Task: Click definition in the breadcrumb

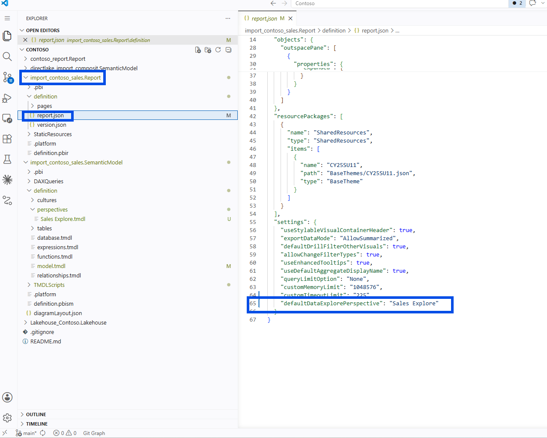Action: [x=334, y=31]
